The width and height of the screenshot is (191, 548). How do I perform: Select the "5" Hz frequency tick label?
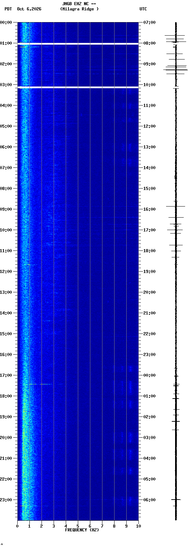(x=78, y=526)
